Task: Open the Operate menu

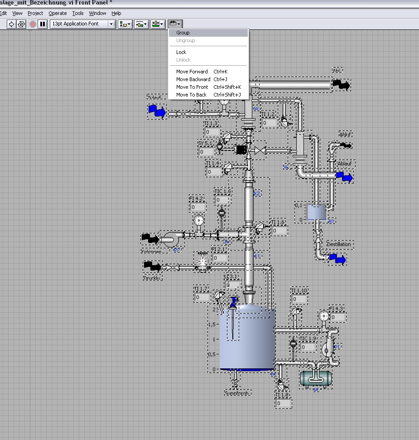Action: (x=58, y=13)
